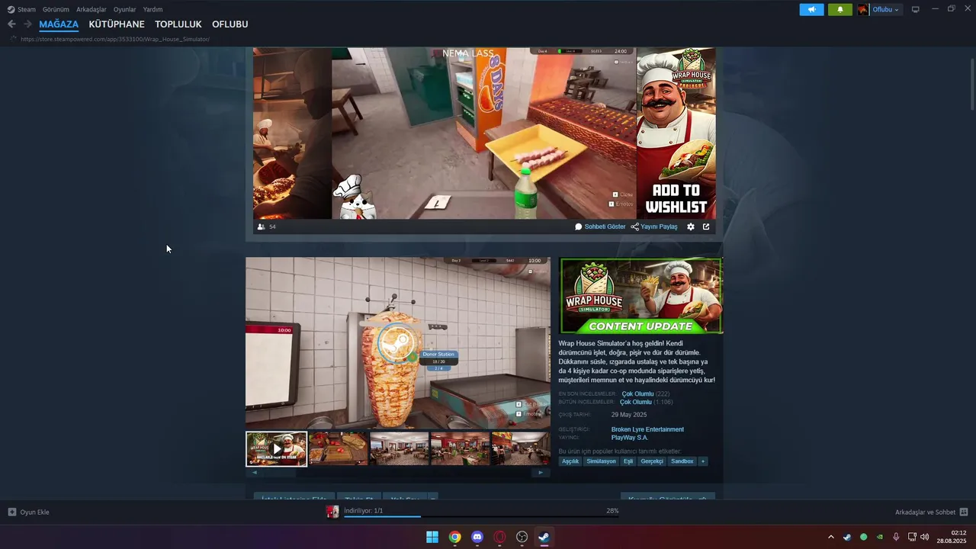The image size is (976, 549).
Task: Click the ADD TO WISHLIST banner
Action: click(x=676, y=133)
